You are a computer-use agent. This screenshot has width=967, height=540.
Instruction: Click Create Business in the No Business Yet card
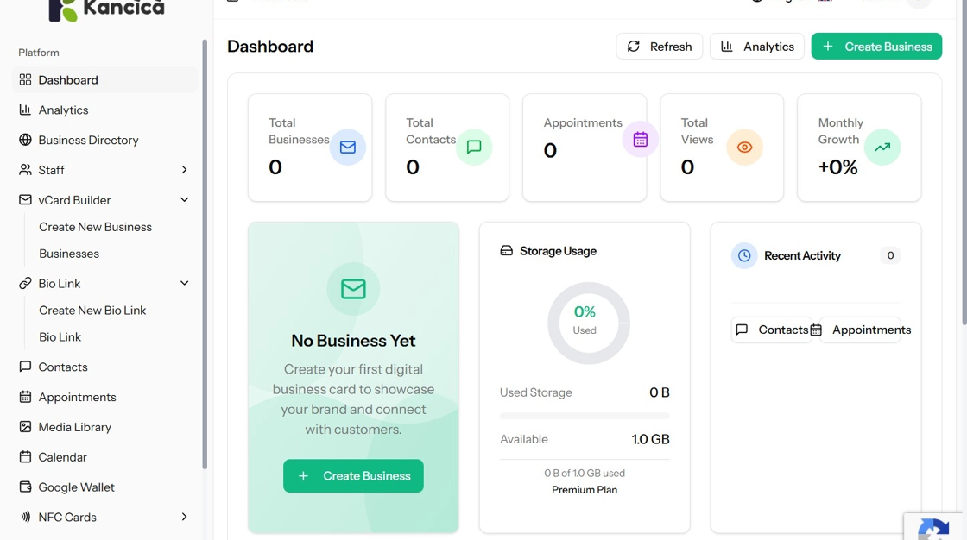tap(353, 476)
